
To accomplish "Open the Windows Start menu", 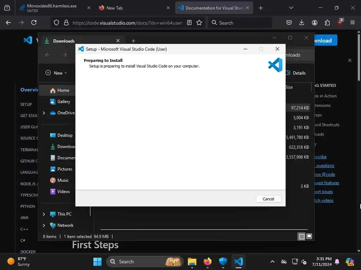I will 97,262.
